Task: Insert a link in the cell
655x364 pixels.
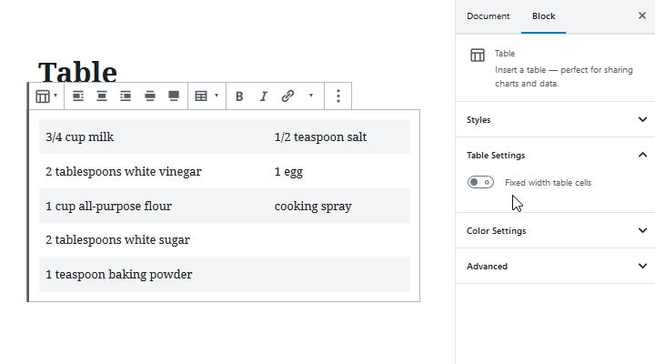Action: (x=287, y=96)
